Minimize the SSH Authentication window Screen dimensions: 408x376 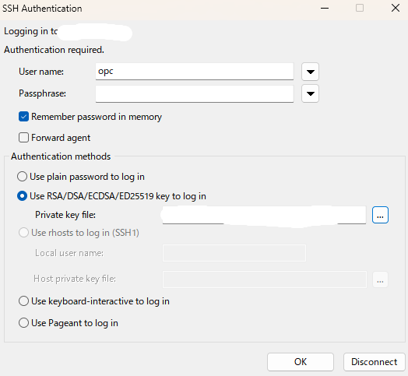coord(325,8)
